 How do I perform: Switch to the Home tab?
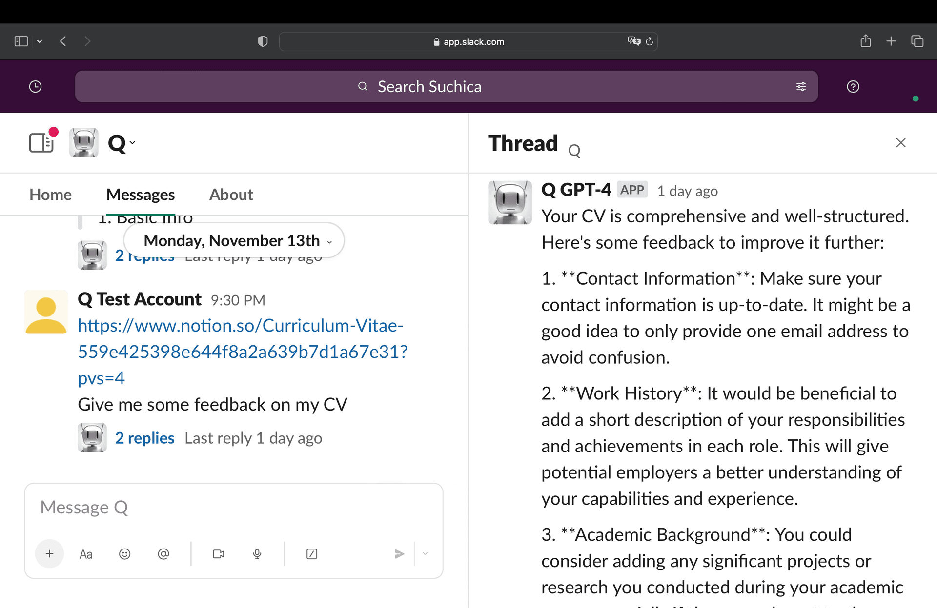pos(50,195)
